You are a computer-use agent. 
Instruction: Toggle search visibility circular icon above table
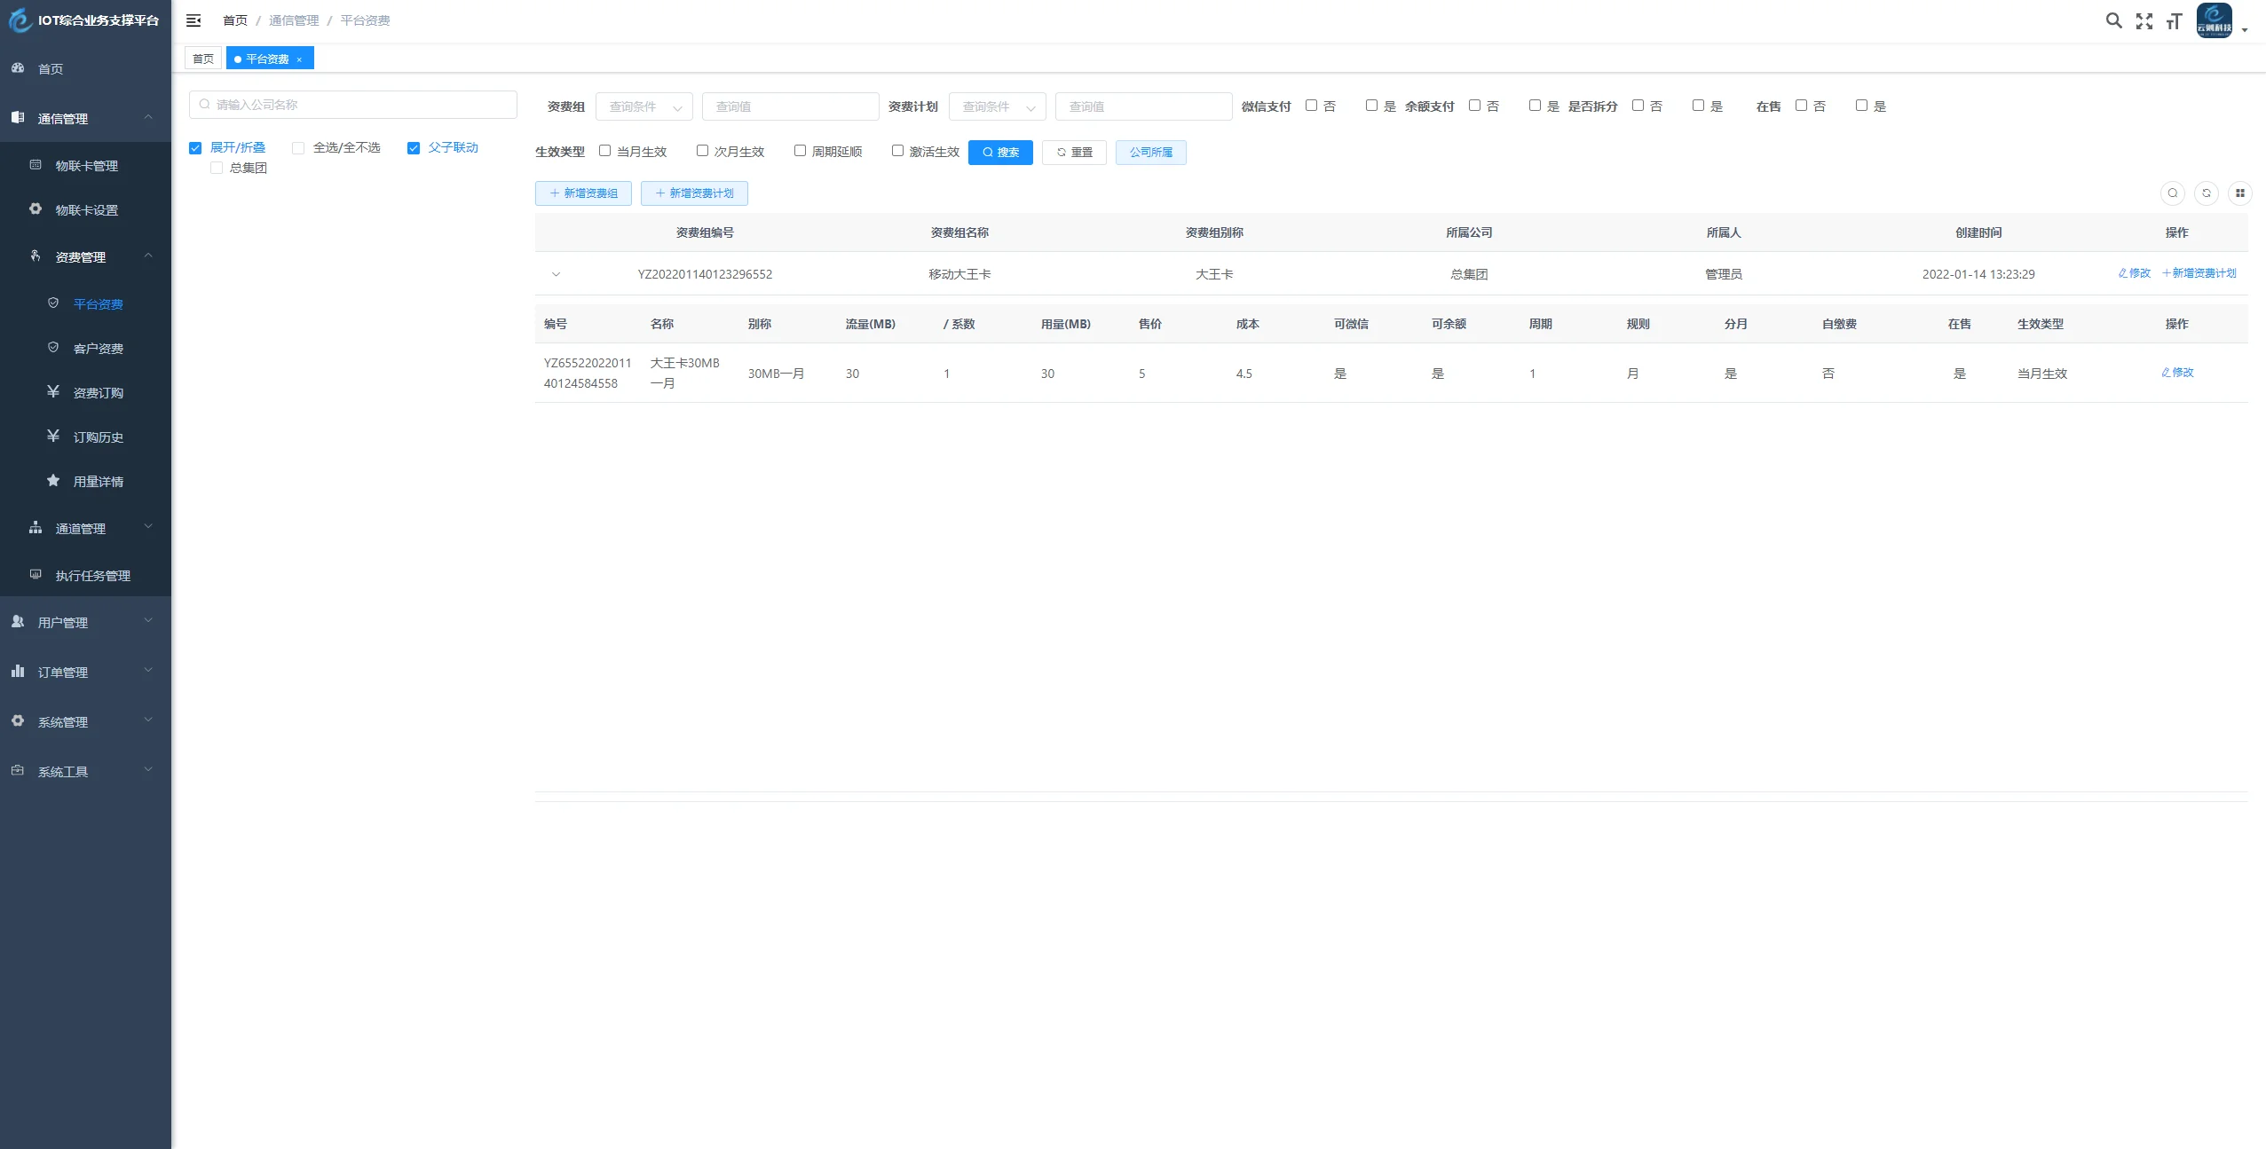[2172, 193]
